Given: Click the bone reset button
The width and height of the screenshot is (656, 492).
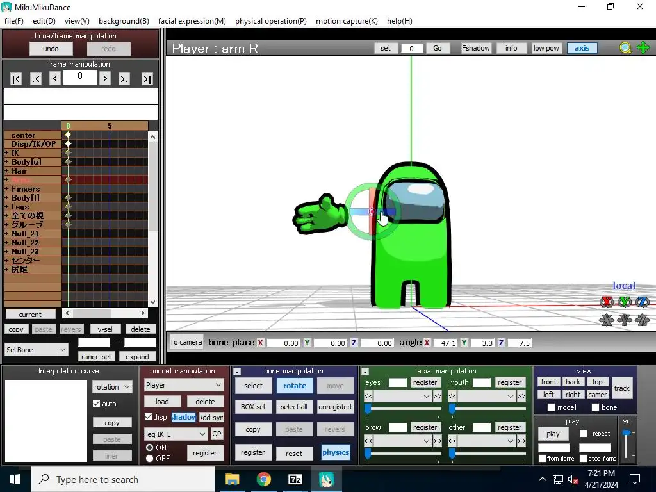Looking at the screenshot, I should click(293, 453).
